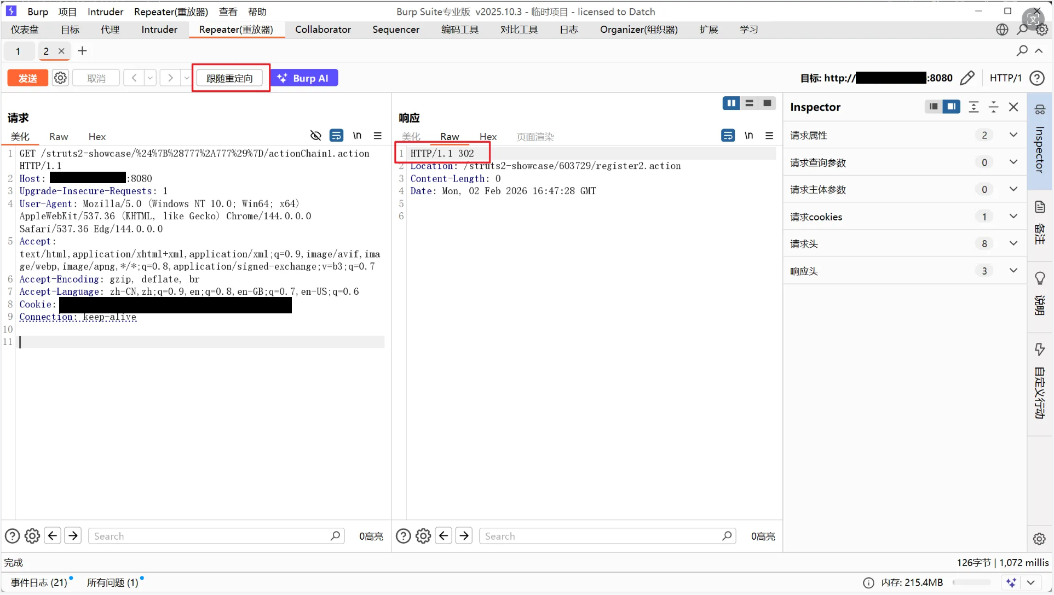
Task: Open response search settings gear
Action: pos(423,536)
